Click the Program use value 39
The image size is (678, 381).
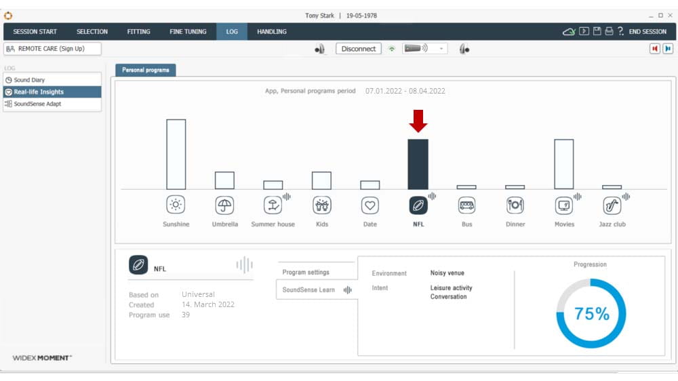pos(186,315)
